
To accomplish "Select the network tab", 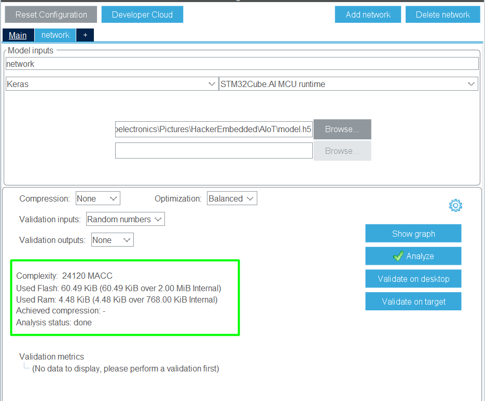I will [x=56, y=35].
